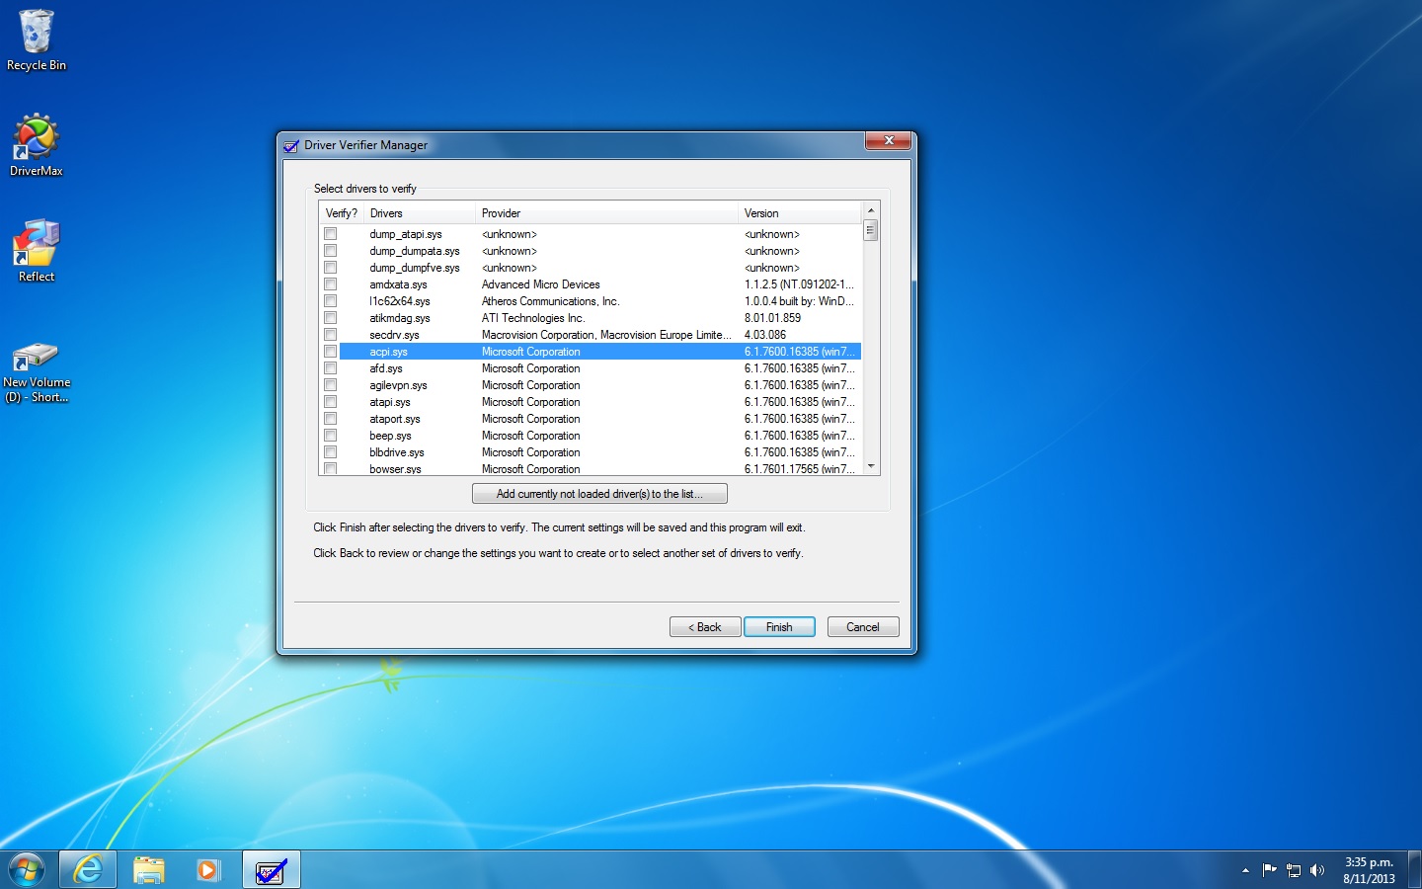Check the box for blbdrive.sys
Screen dimensions: 1422x889
[x=331, y=452]
